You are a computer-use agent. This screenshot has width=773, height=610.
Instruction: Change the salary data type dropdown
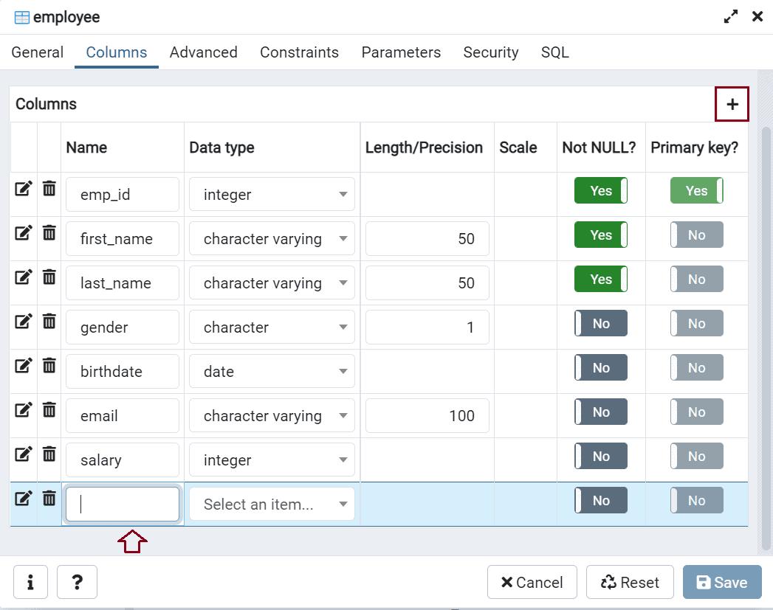(x=272, y=460)
